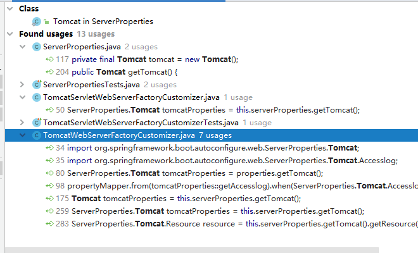Click the ServerPropertiesTests.java test class icon

point(37,85)
